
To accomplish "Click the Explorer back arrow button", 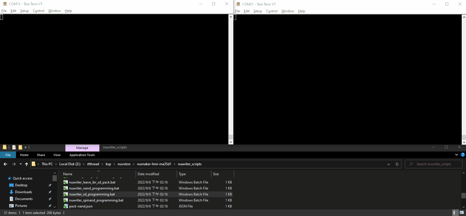I will 5,164.
